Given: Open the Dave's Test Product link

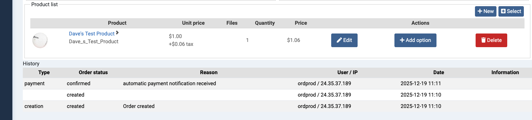Looking at the screenshot, I should point(92,33).
